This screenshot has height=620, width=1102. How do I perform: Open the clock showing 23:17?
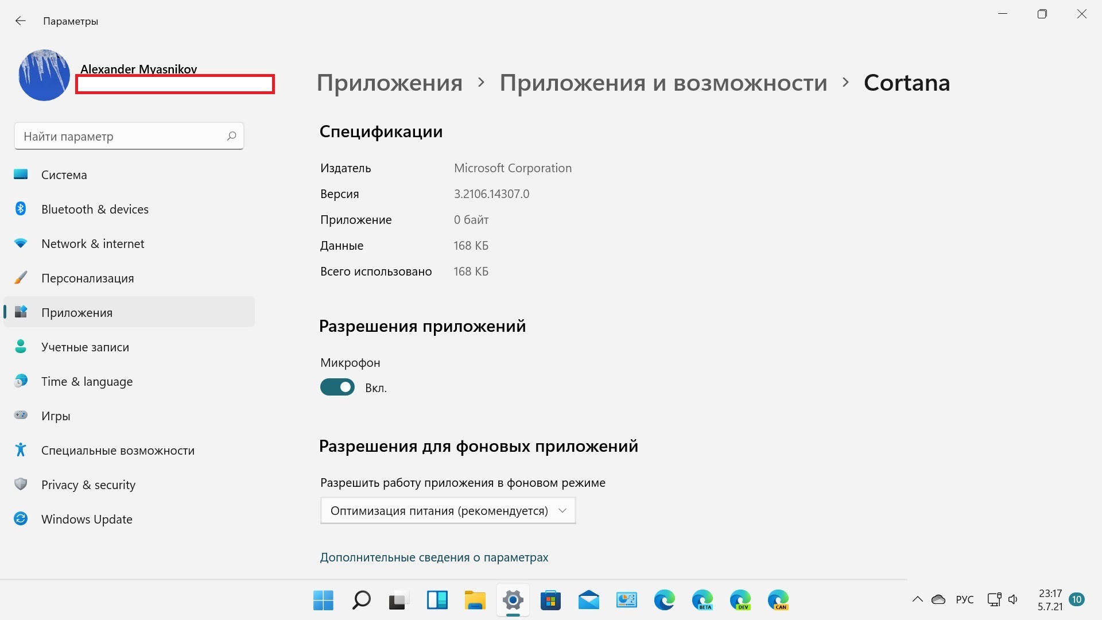pos(1050,600)
